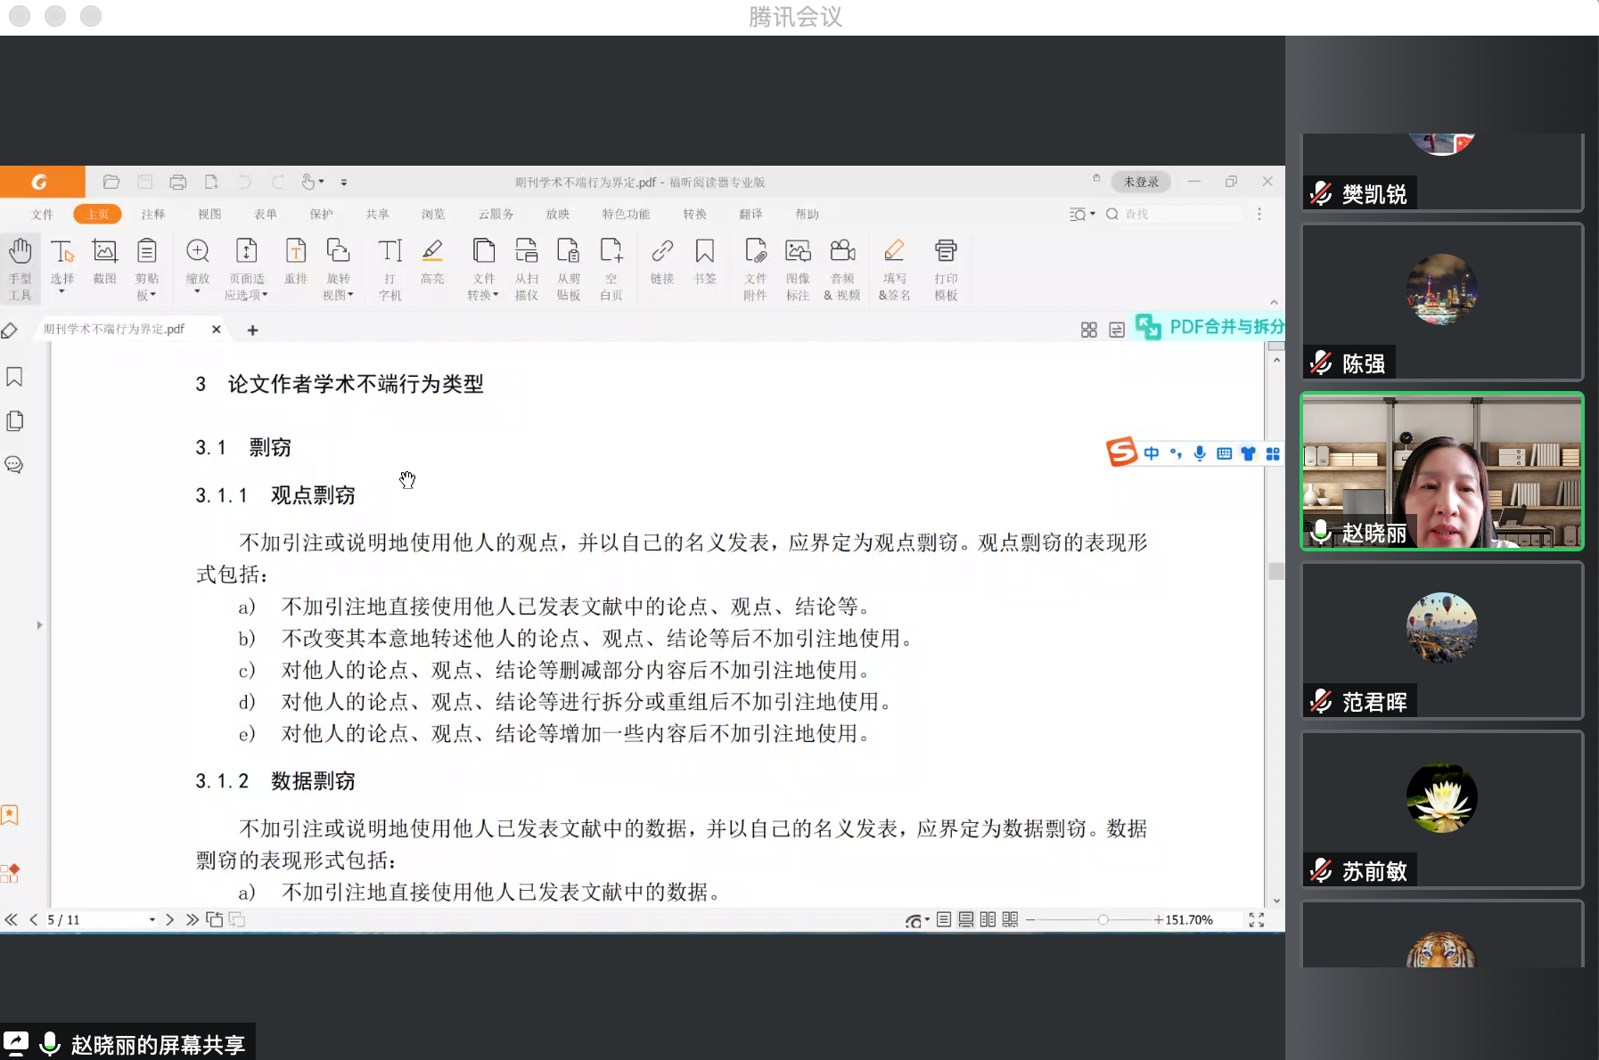Image resolution: width=1599 pixels, height=1060 pixels.
Task: Switch to single page view mode
Action: [x=944, y=919]
